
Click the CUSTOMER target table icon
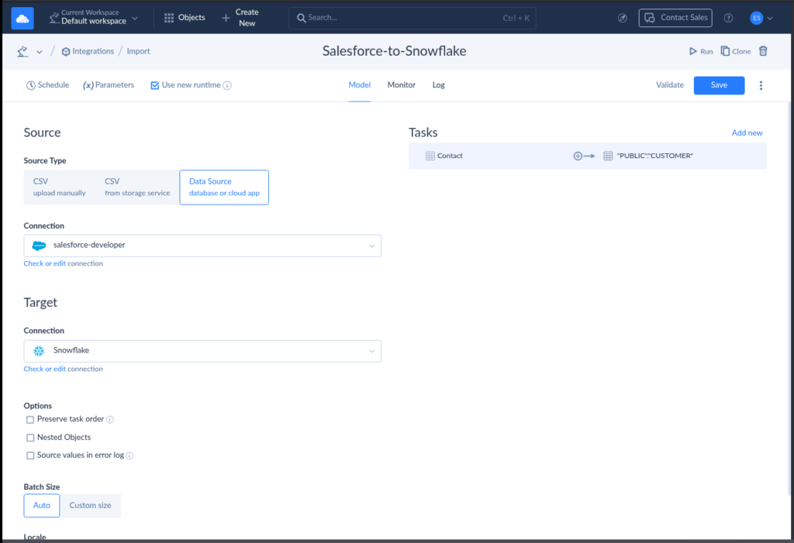(x=608, y=156)
